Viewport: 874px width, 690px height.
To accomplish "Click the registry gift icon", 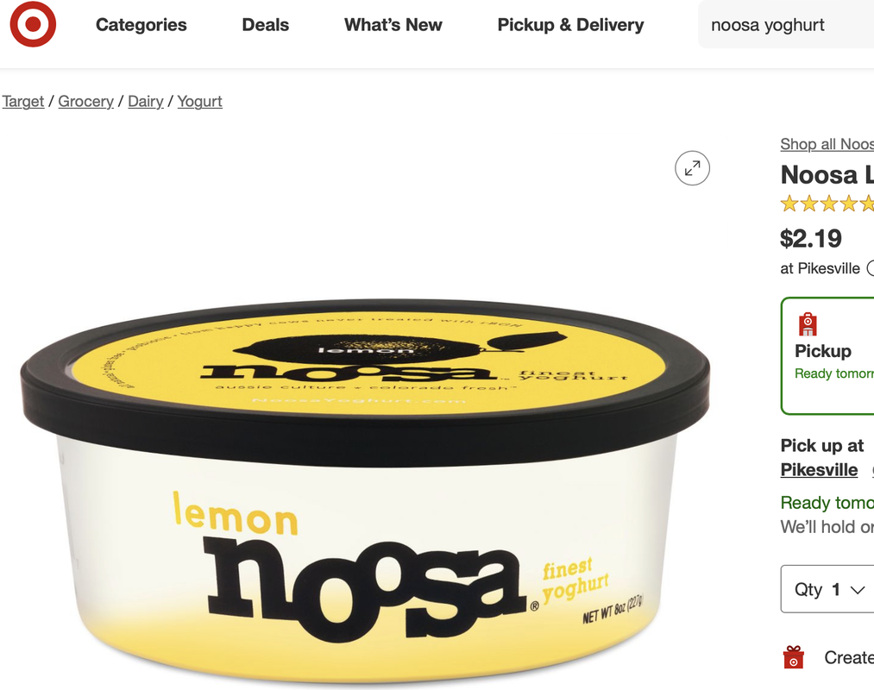I will tap(794, 657).
